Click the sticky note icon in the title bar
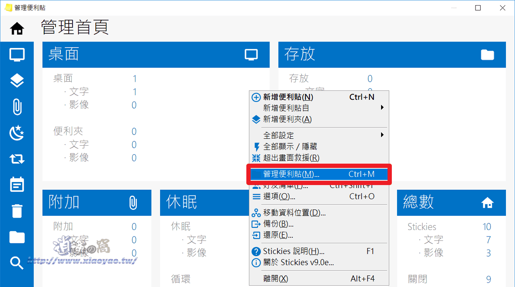The height and width of the screenshot is (287, 515). tap(8, 8)
